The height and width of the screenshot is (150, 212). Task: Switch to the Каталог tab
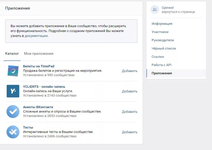coord(12,54)
